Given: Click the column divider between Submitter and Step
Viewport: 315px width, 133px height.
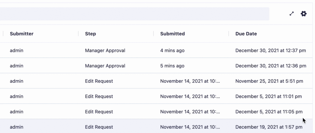Looking at the screenshot, I should tap(78, 34).
